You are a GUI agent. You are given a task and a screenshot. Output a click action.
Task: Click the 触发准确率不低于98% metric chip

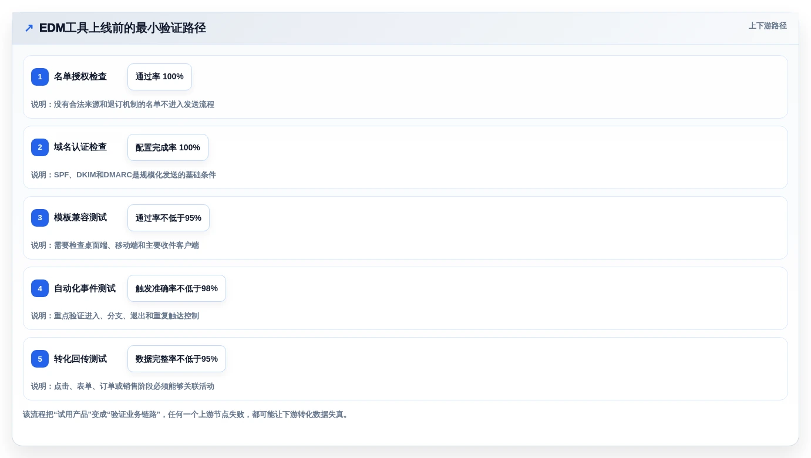pos(177,288)
